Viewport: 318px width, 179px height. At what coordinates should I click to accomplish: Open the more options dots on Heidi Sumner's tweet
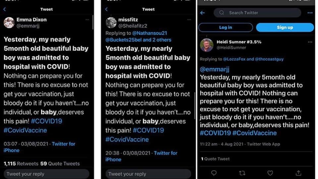pos(310,42)
